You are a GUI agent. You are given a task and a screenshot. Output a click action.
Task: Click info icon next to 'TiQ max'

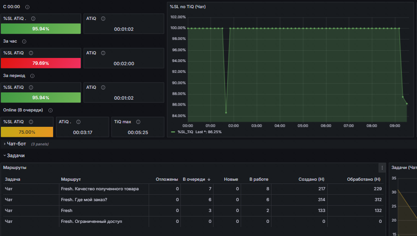point(138,122)
